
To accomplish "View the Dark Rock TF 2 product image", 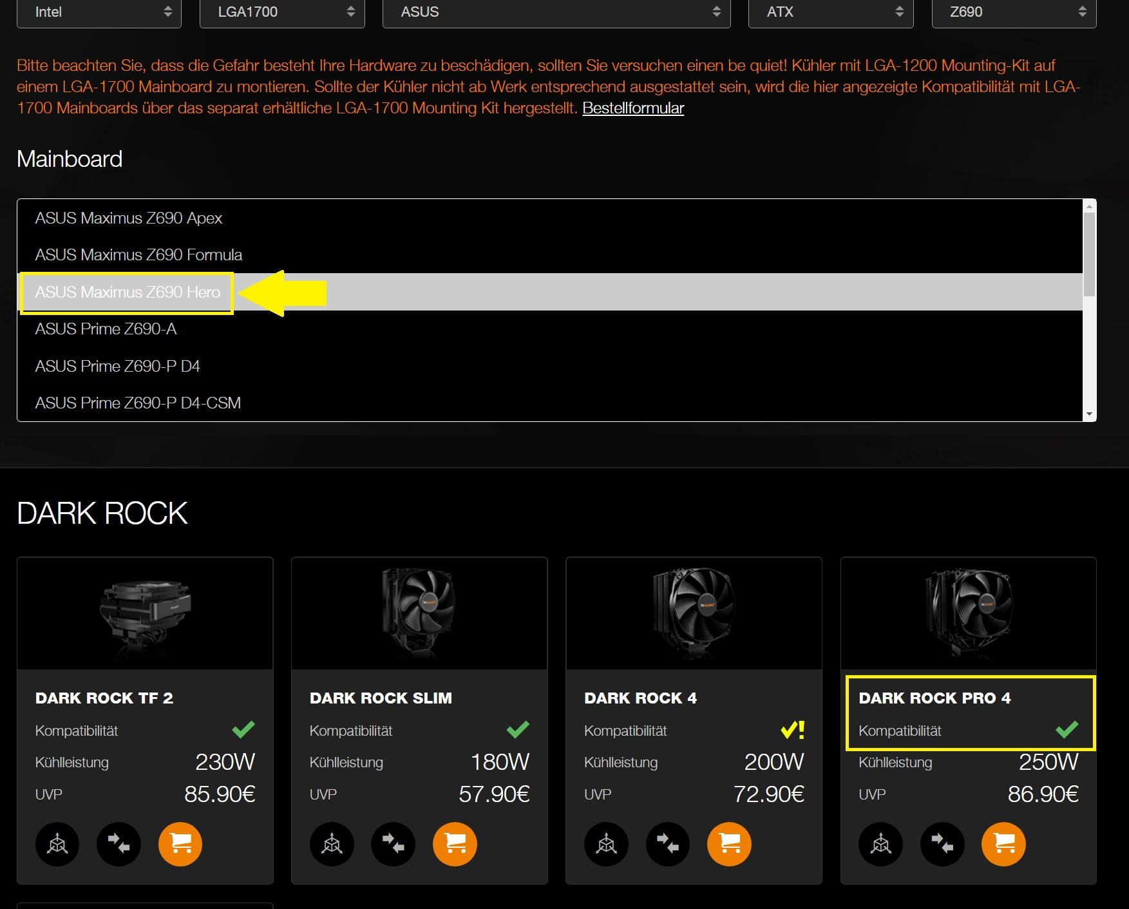I will point(145,613).
